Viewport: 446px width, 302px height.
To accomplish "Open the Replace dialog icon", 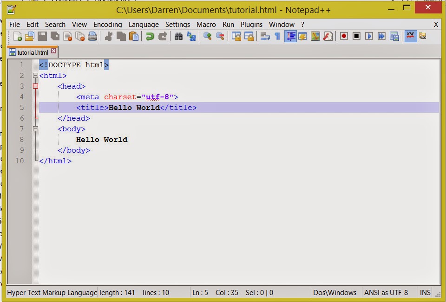I will click(191, 36).
